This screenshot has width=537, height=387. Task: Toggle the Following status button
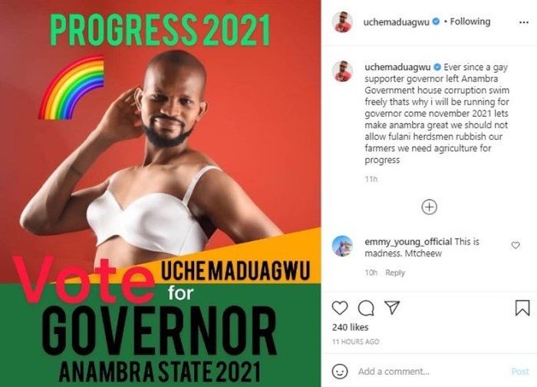469,21
